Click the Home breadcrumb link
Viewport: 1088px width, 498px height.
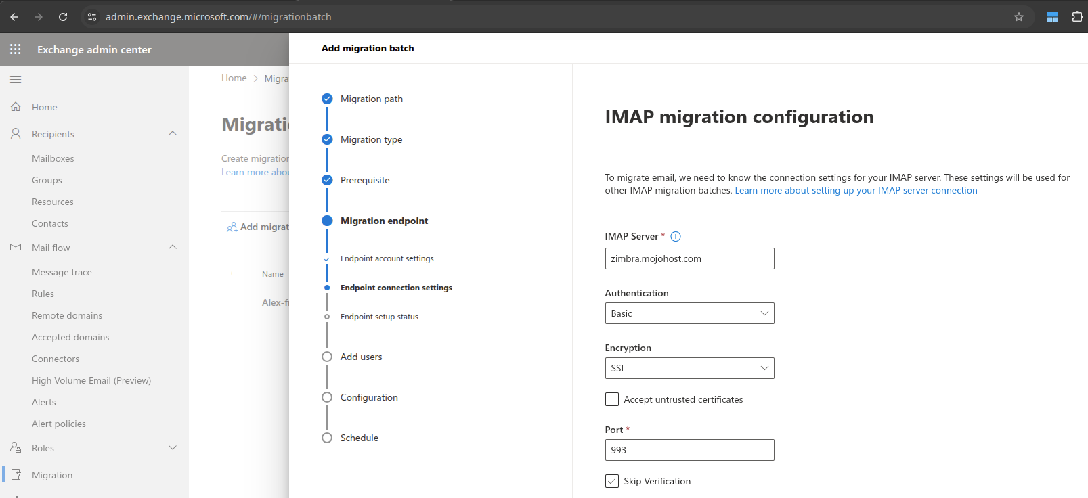pyautogui.click(x=234, y=78)
